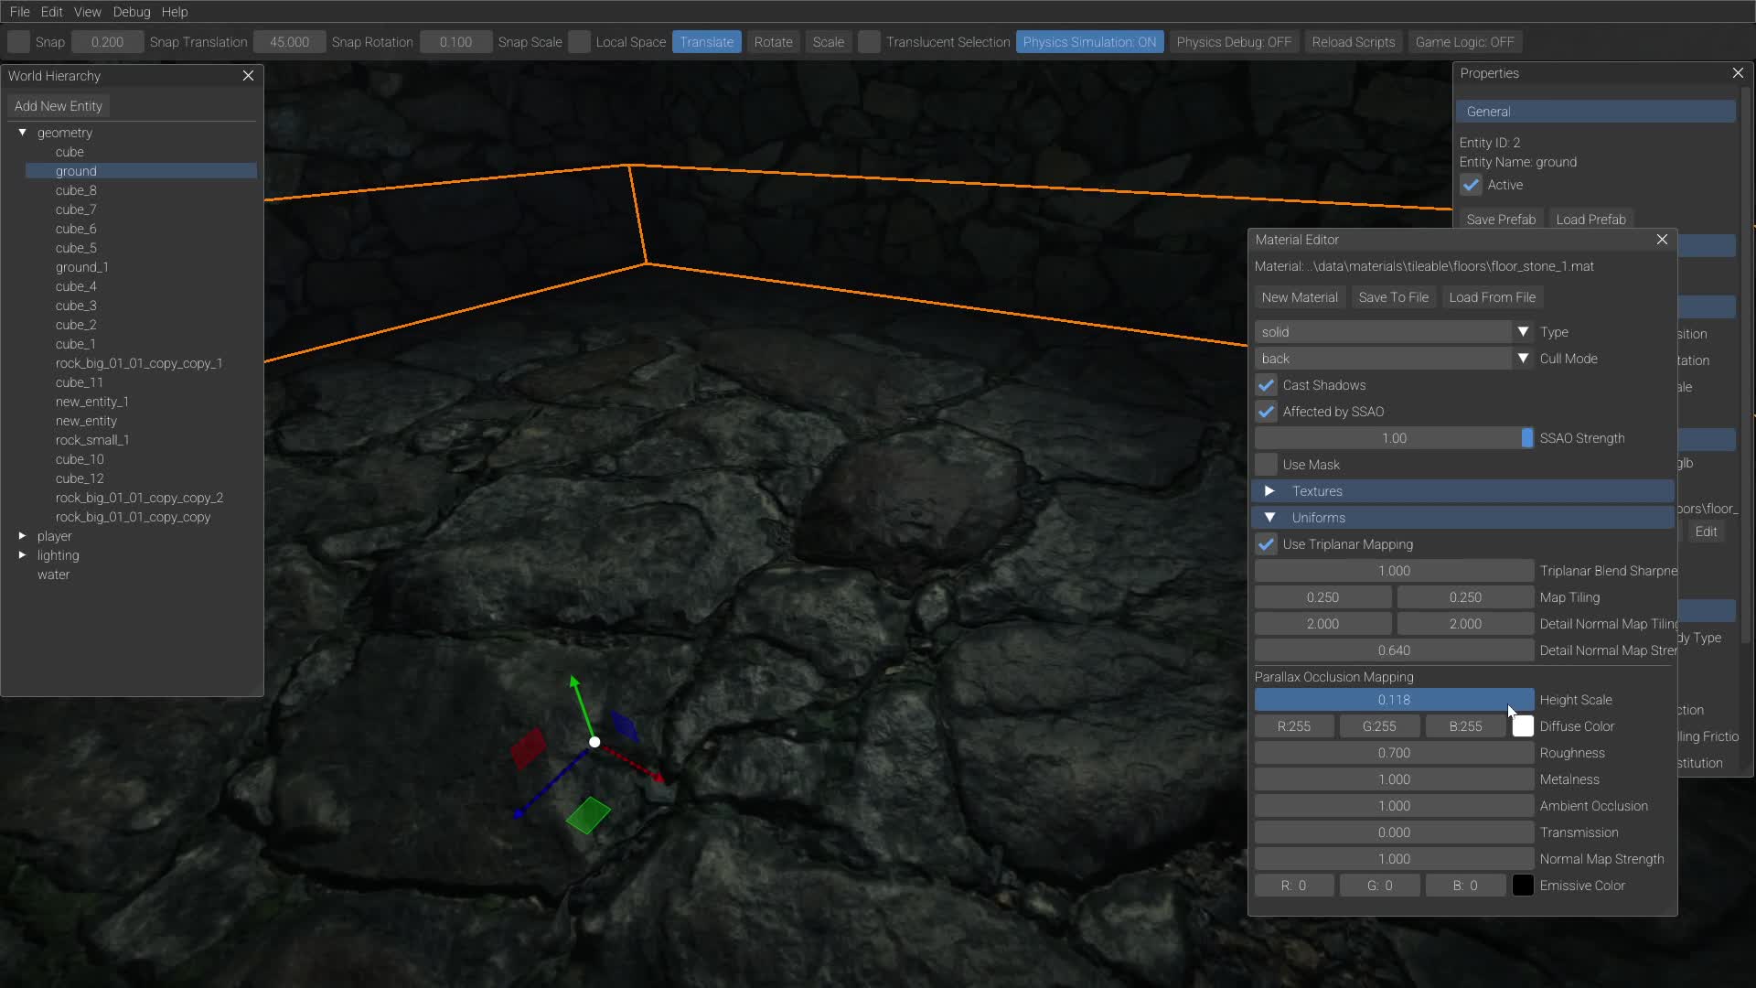Click Add New Entity button
1756x988 pixels.
59,106
